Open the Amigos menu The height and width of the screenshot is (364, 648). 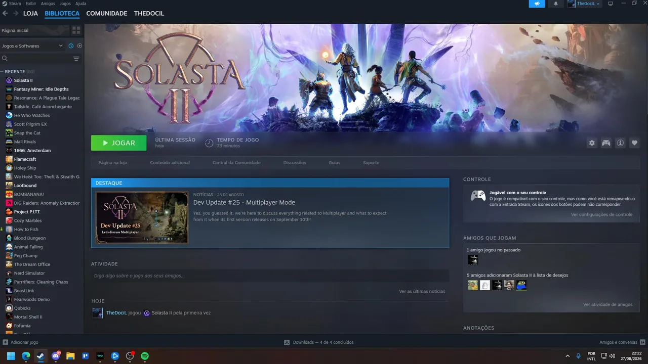[48, 4]
